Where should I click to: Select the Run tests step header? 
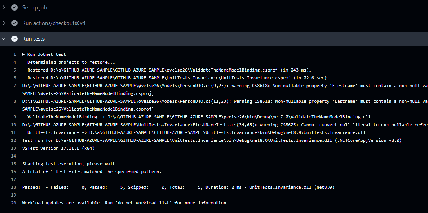point(214,39)
